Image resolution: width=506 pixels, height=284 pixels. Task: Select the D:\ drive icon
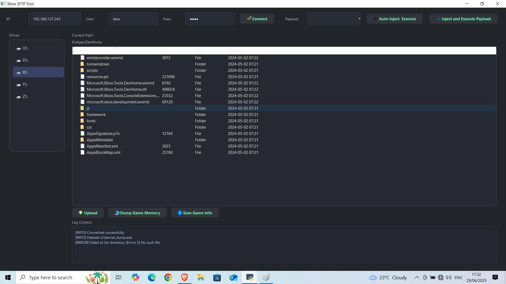pyautogui.click(x=18, y=61)
